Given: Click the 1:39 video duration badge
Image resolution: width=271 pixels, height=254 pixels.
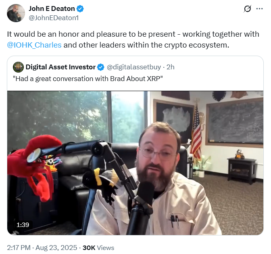Looking at the screenshot, I should pos(23,225).
